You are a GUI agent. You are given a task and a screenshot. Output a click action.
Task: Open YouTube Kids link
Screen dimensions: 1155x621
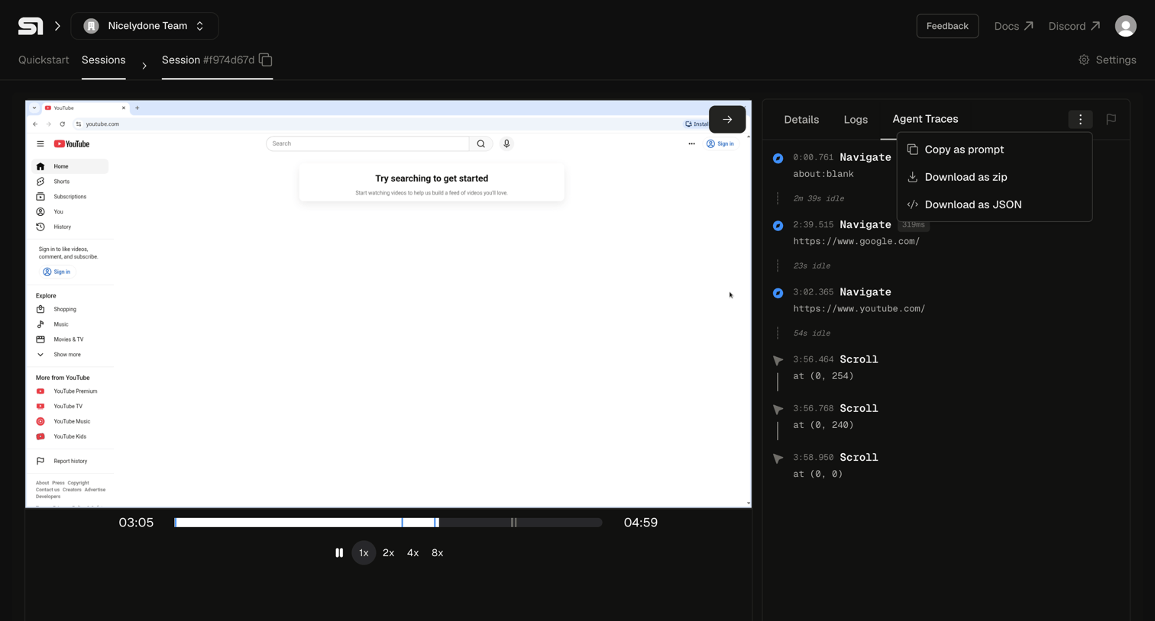pos(70,436)
